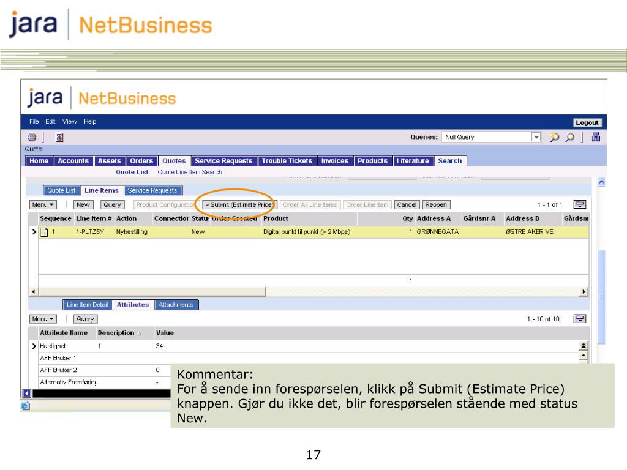Click the new query lightbulb magnifier icon
Image resolution: width=627 pixels, height=470 pixels.
[554, 137]
